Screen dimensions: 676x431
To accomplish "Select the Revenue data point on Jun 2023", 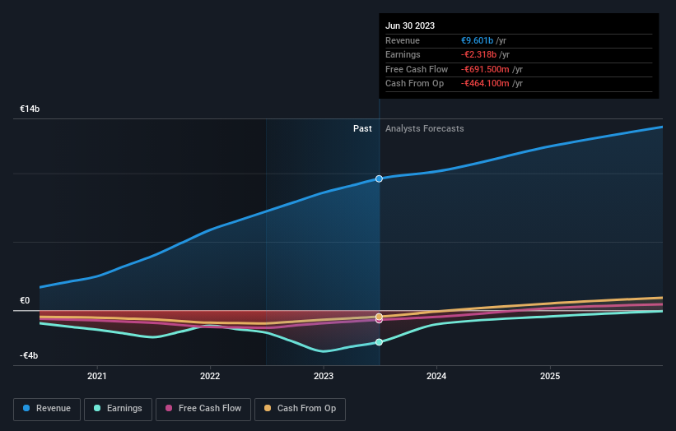I will pos(379,178).
